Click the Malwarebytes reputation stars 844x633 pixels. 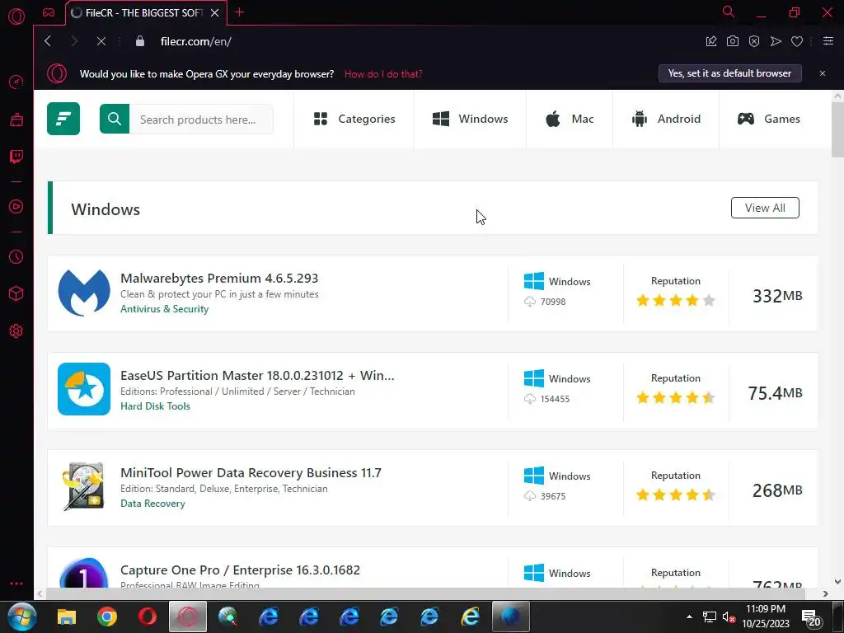[676, 300]
